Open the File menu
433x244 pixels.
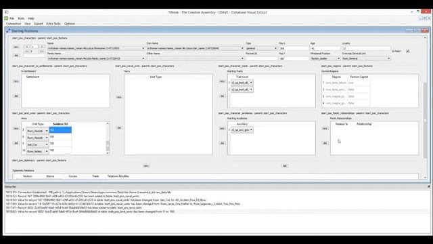click(x=12, y=18)
